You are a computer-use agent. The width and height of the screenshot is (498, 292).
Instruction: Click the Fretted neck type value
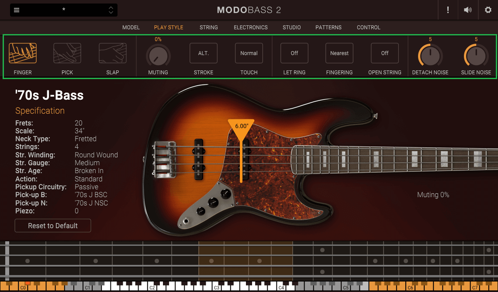pyautogui.click(x=86, y=139)
